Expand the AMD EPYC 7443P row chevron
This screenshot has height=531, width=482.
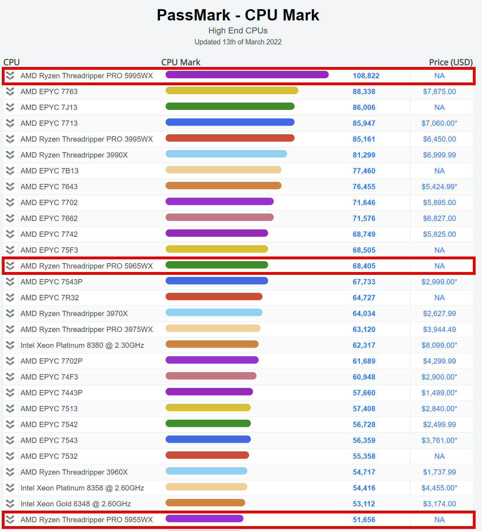point(10,393)
